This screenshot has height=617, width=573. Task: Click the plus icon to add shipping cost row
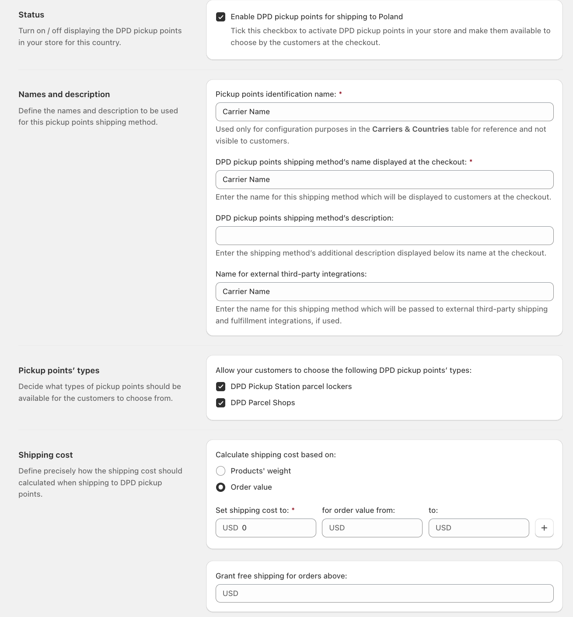544,528
